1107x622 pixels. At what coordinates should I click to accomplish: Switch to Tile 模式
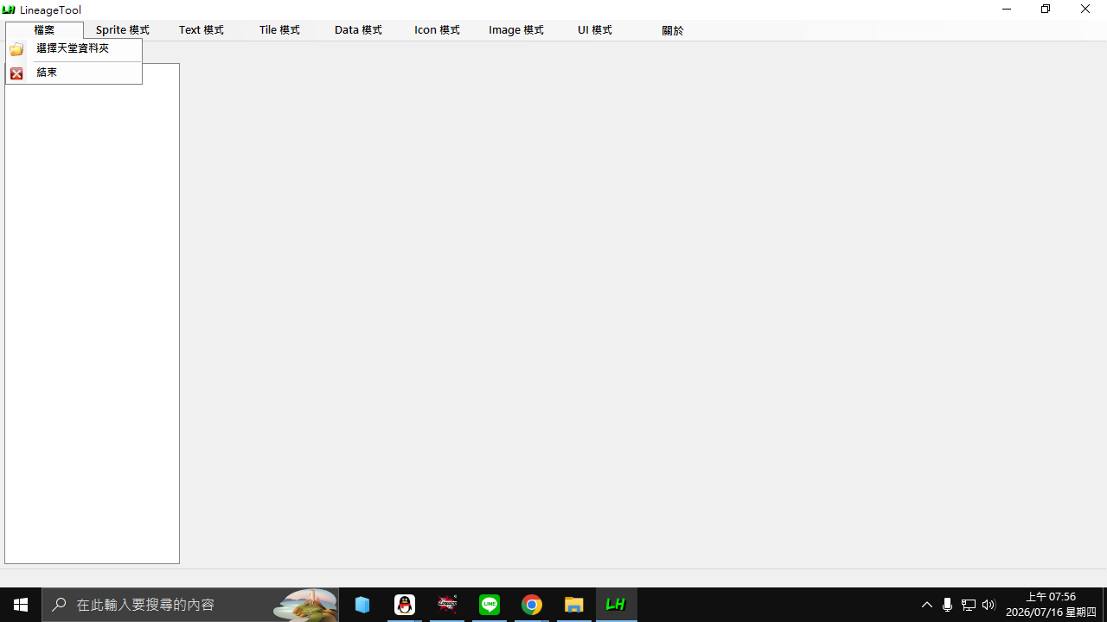tap(279, 30)
